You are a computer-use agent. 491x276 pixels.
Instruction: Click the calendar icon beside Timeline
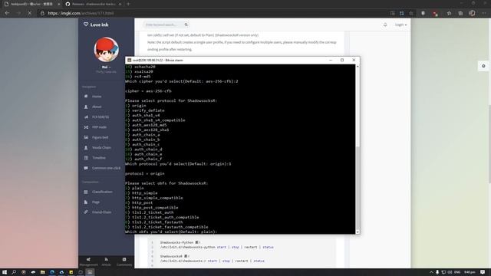click(x=86, y=158)
